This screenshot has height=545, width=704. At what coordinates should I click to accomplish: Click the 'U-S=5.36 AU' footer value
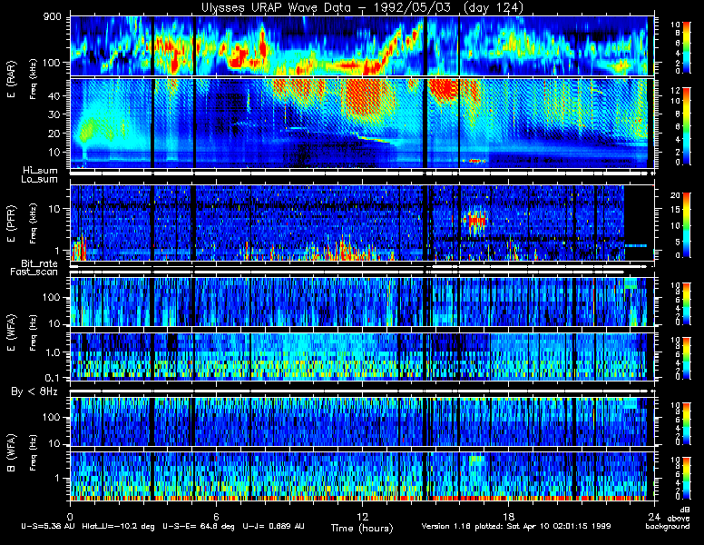(48, 526)
